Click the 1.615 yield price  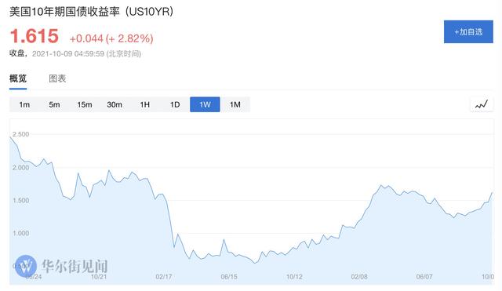pos(35,36)
